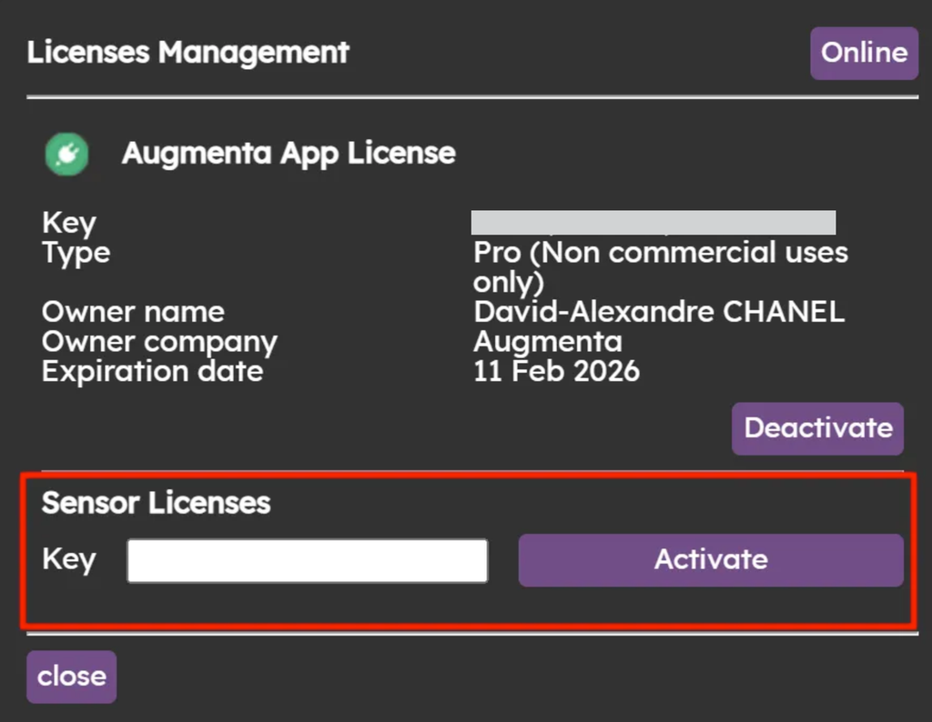This screenshot has width=932, height=722.
Task: Select the 11 Feb 2026 expiration date
Action: point(556,371)
